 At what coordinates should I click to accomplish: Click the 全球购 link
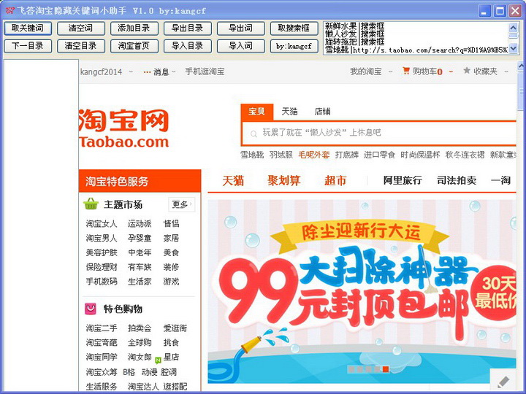(140, 342)
